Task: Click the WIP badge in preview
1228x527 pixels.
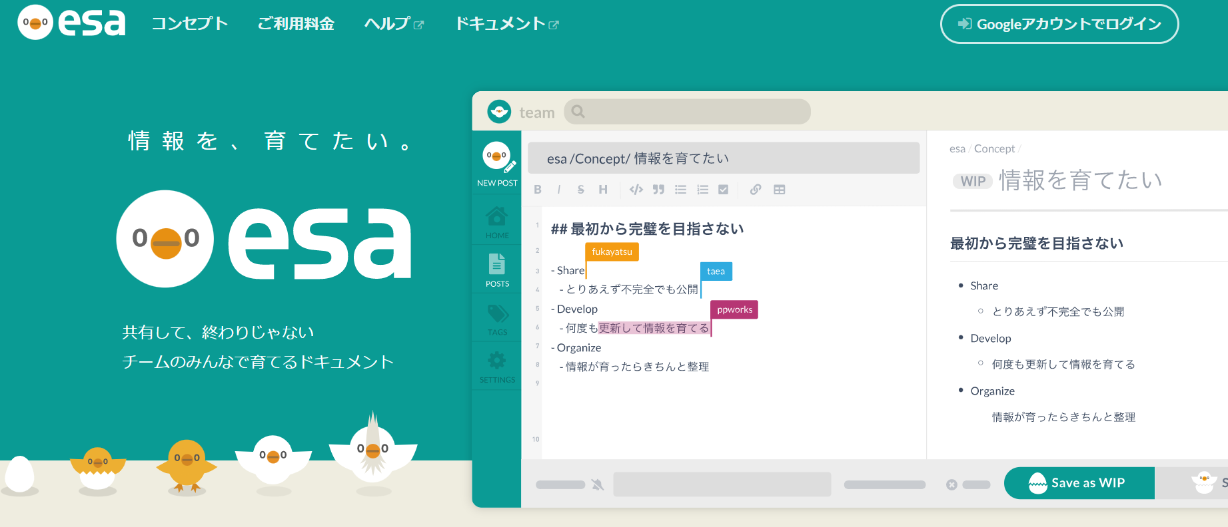Action: coord(973,181)
